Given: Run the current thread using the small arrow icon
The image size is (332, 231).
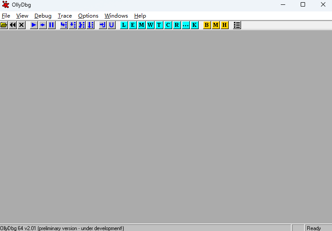Looking at the screenshot, I should (x=42, y=25).
